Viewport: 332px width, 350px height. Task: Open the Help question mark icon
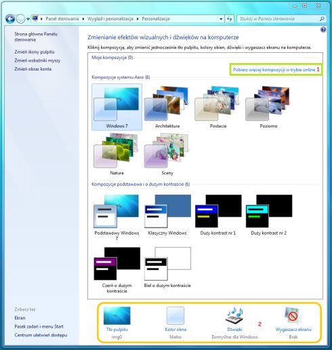pyautogui.click(x=323, y=30)
